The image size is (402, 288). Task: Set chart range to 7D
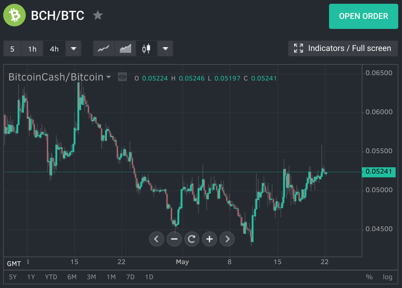click(x=130, y=277)
